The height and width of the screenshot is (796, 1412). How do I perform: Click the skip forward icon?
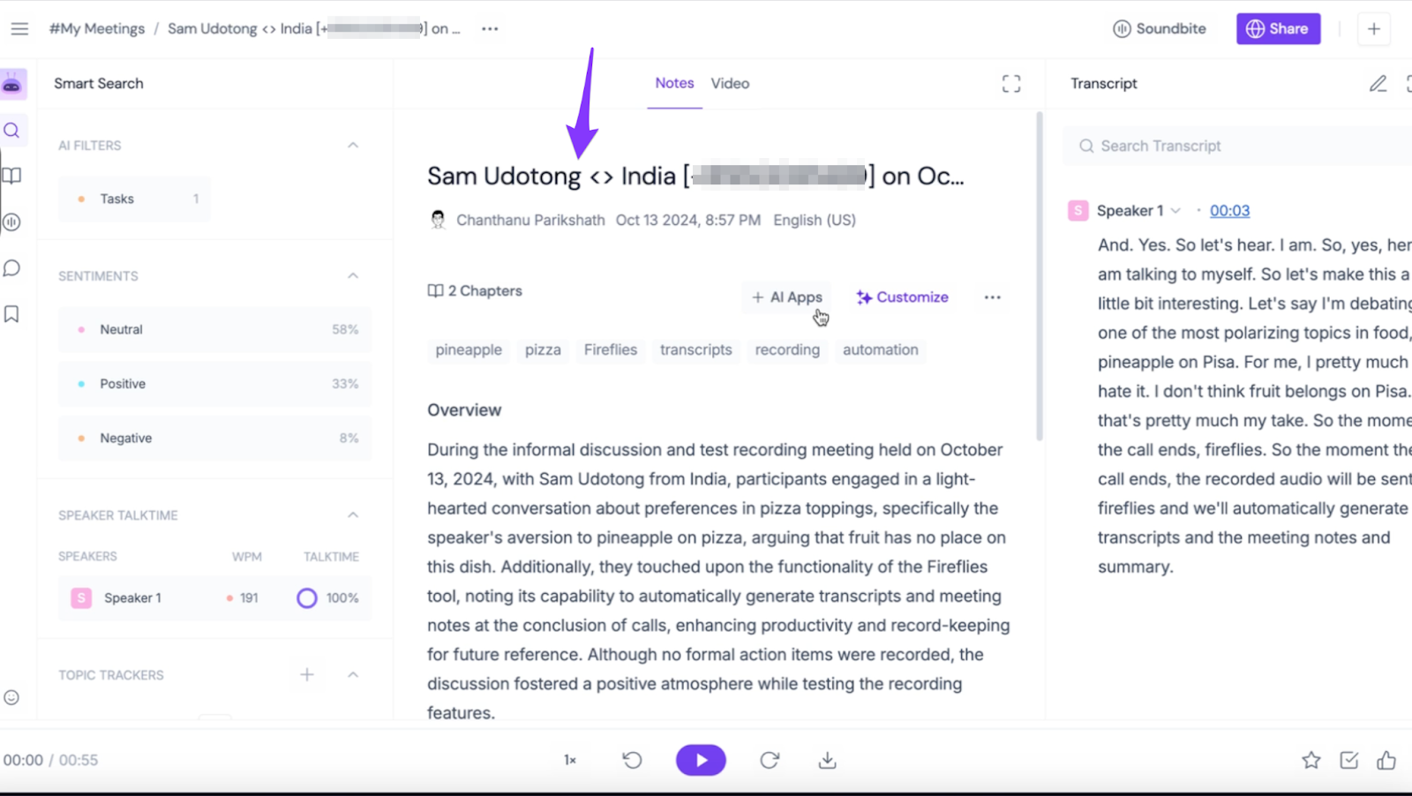pyautogui.click(x=770, y=760)
